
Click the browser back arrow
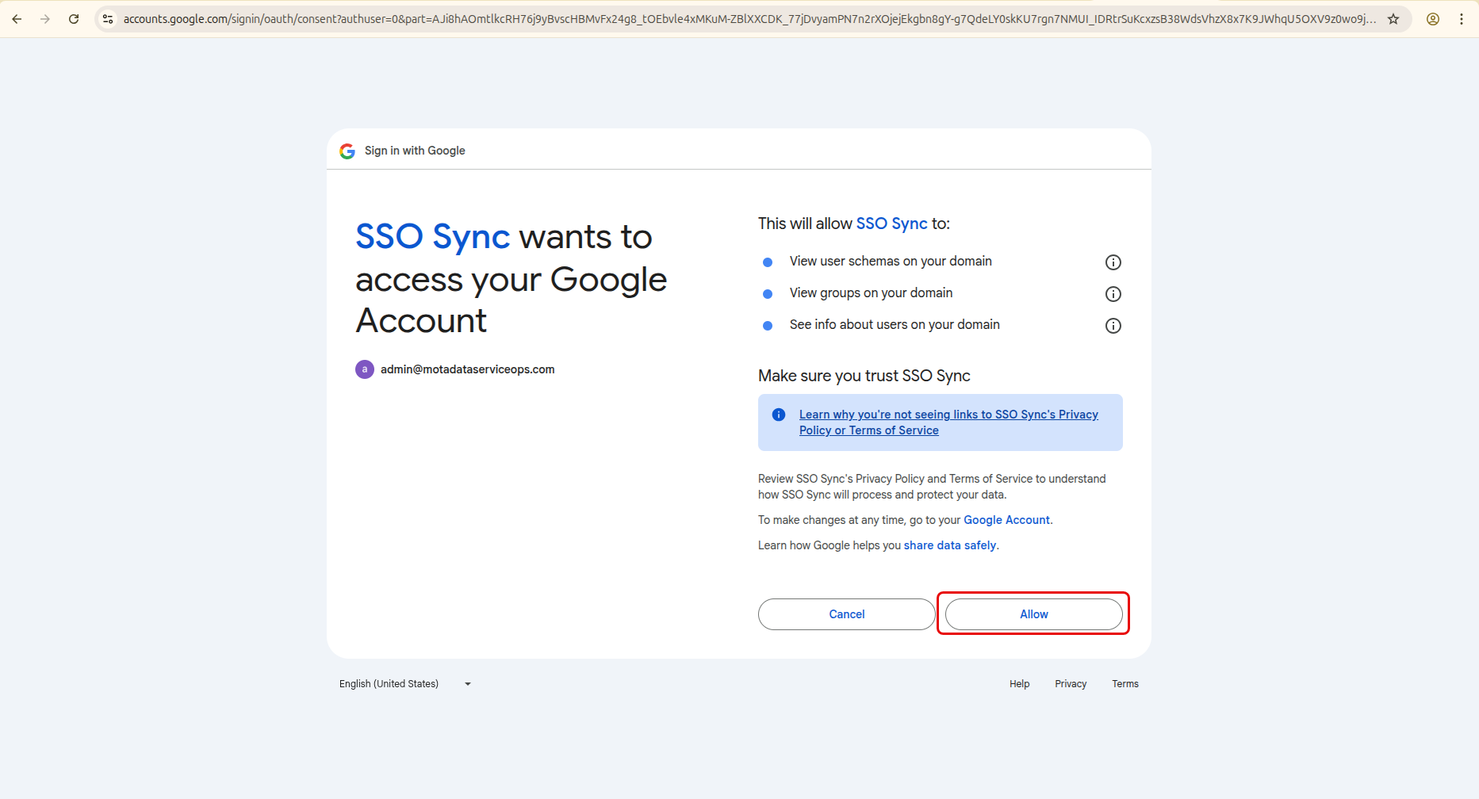pos(17,19)
